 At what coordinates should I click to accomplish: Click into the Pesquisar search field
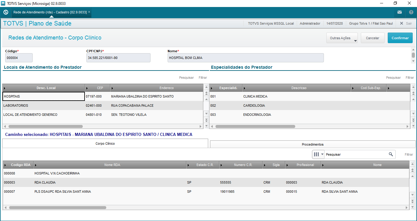[x=356, y=154]
